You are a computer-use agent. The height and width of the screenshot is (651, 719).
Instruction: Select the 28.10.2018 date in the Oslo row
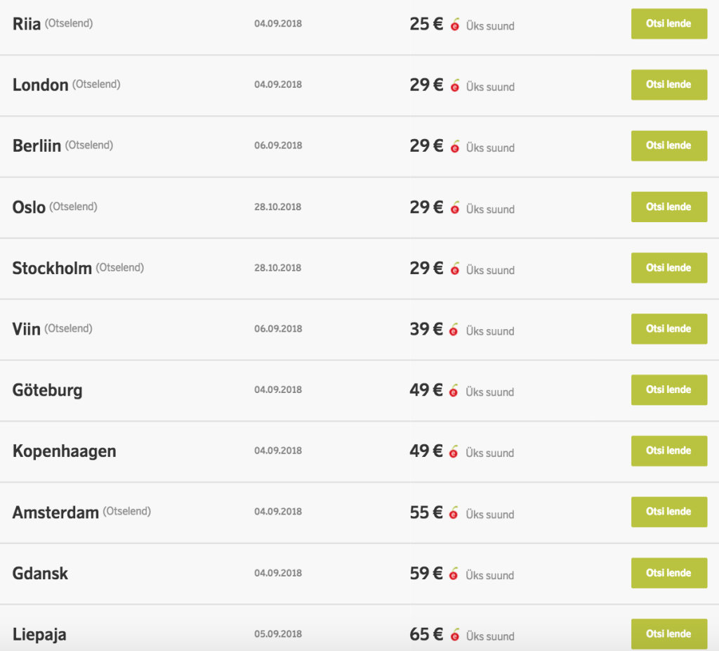(278, 207)
